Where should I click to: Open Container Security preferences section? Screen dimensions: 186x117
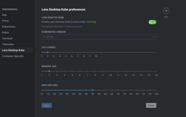[13, 56]
